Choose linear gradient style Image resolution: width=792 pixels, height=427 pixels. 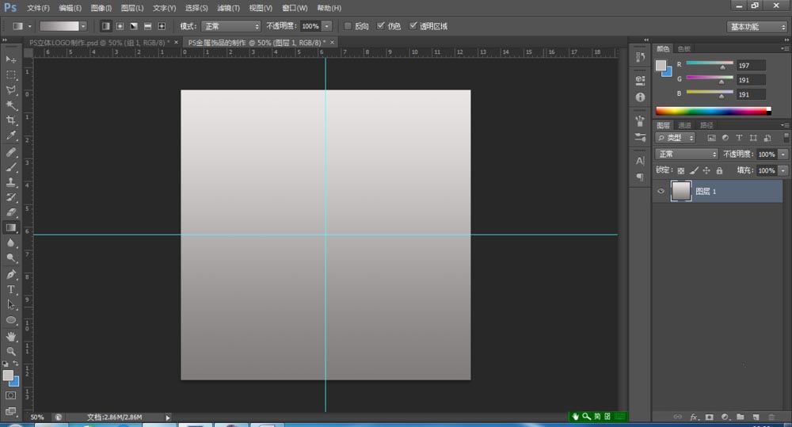coord(105,26)
